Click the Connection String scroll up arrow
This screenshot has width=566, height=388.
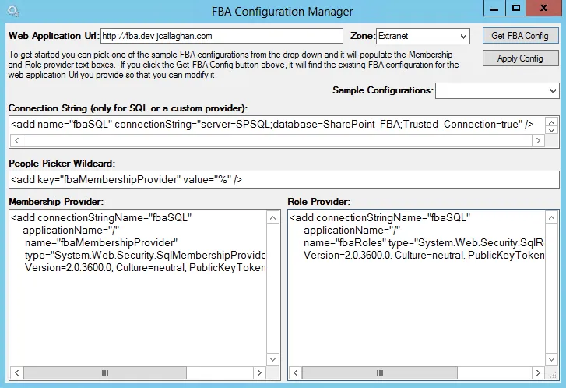[x=551, y=122]
